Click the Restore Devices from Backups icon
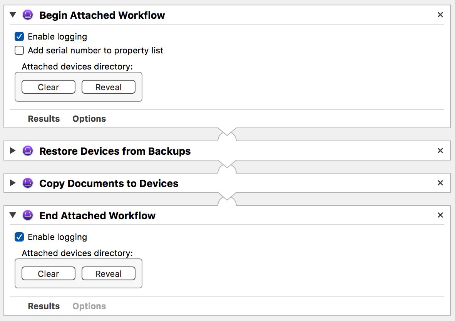The height and width of the screenshot is (321, 455). [x=28, y=151]
